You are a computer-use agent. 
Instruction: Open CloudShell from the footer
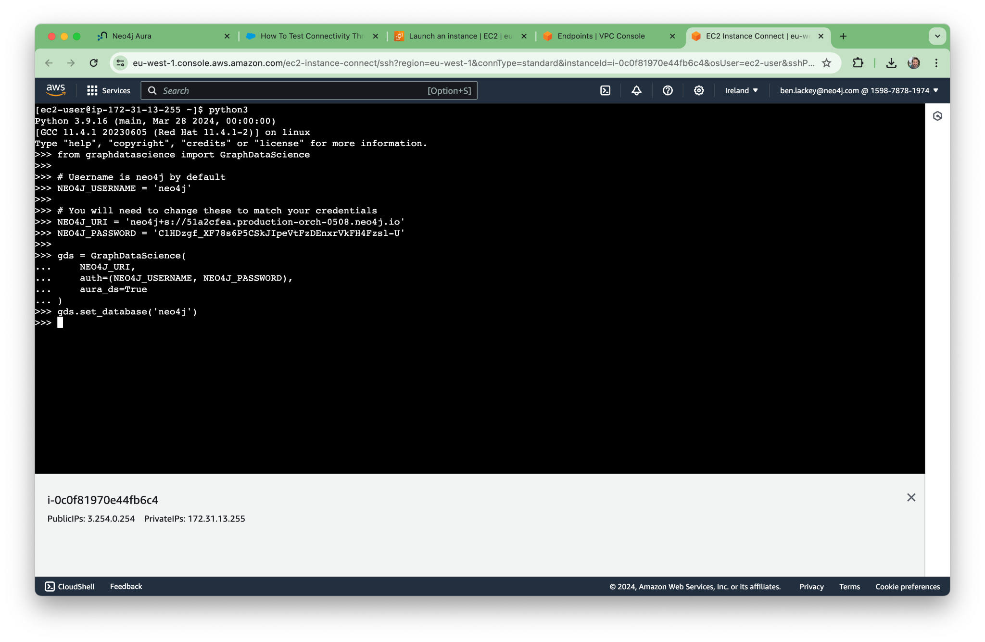click(x=70, y=586)
